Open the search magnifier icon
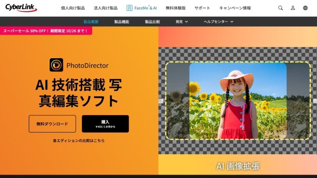The width and height of the screenshot is (317, 178). 280,8
